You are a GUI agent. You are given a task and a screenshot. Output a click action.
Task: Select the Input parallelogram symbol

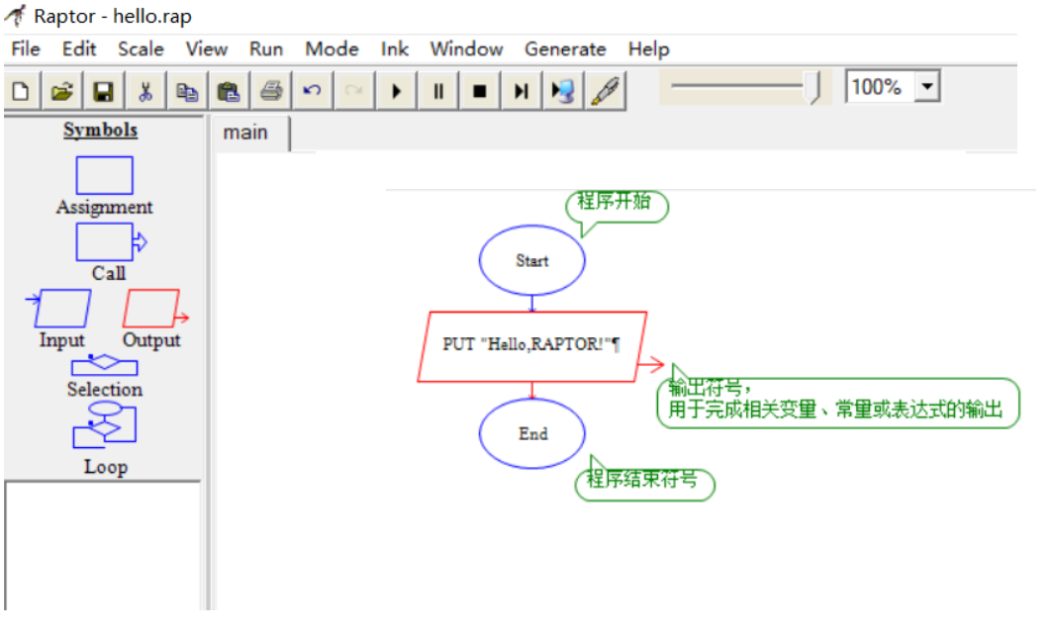coord(60,308)
